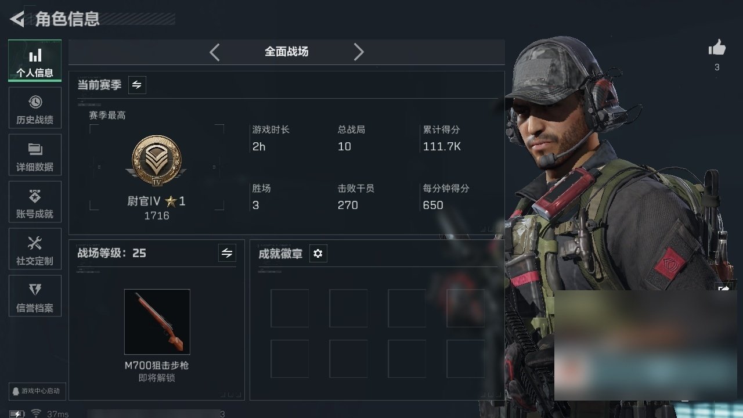Go back using the arrow beside 角色信息

point(17,19)
